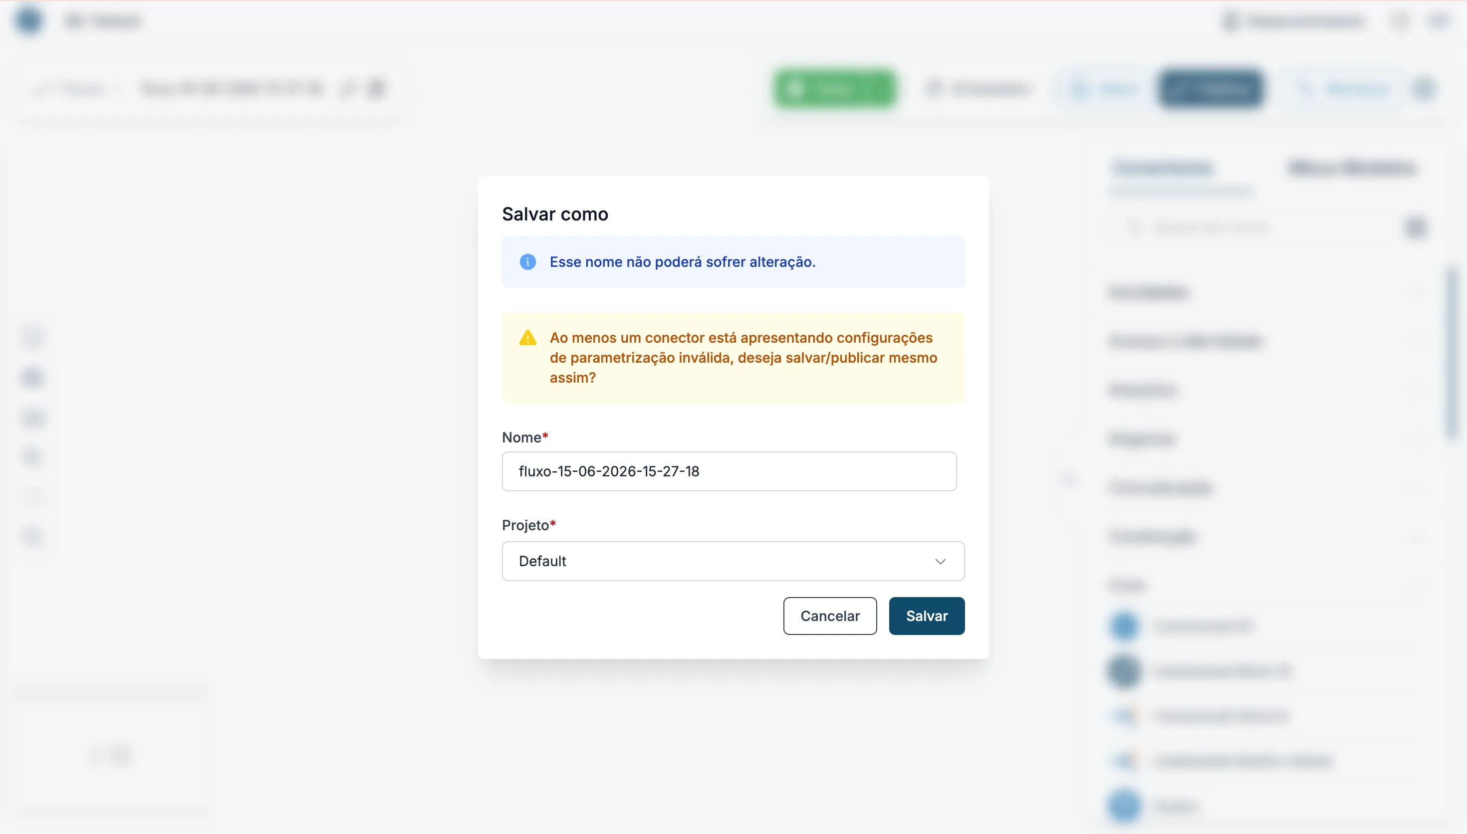Click the first blue circular connector icon in the list
The width and height of the screenshot is (1467, 834).
(1125, 625)
